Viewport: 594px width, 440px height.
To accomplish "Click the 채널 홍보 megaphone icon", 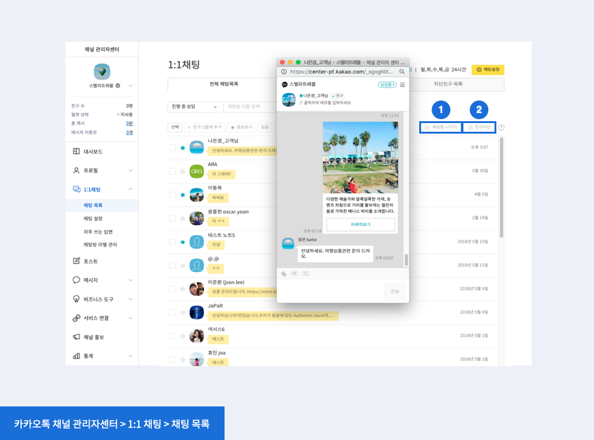I will tap(76, 337).
